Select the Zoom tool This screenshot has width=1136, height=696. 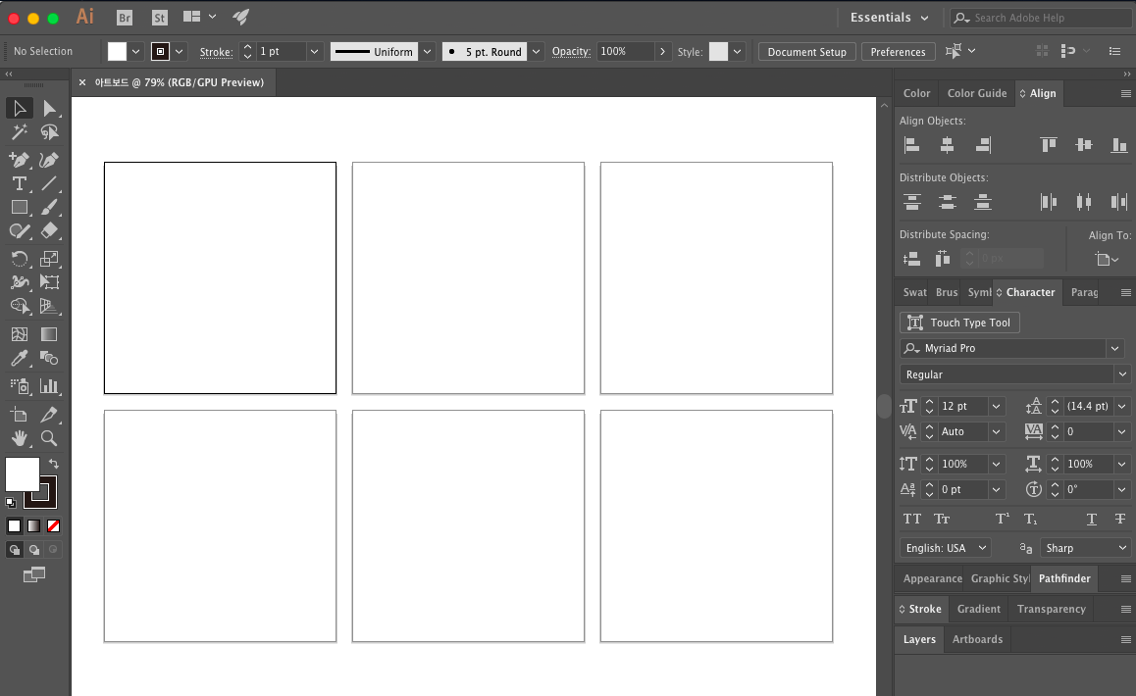49,438
